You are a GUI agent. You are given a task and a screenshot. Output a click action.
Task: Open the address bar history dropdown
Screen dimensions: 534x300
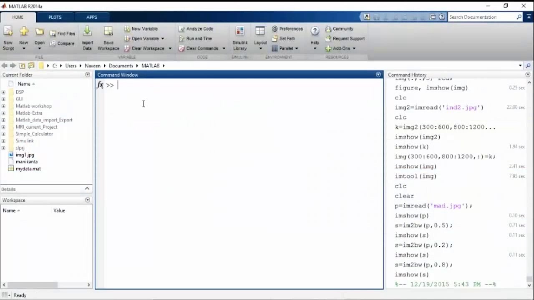[520, 66]
